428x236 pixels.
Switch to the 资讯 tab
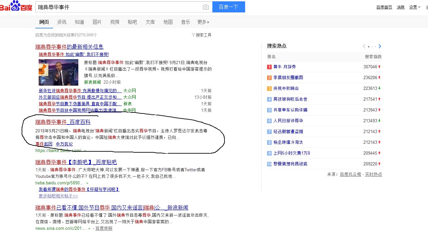point(62,22)
